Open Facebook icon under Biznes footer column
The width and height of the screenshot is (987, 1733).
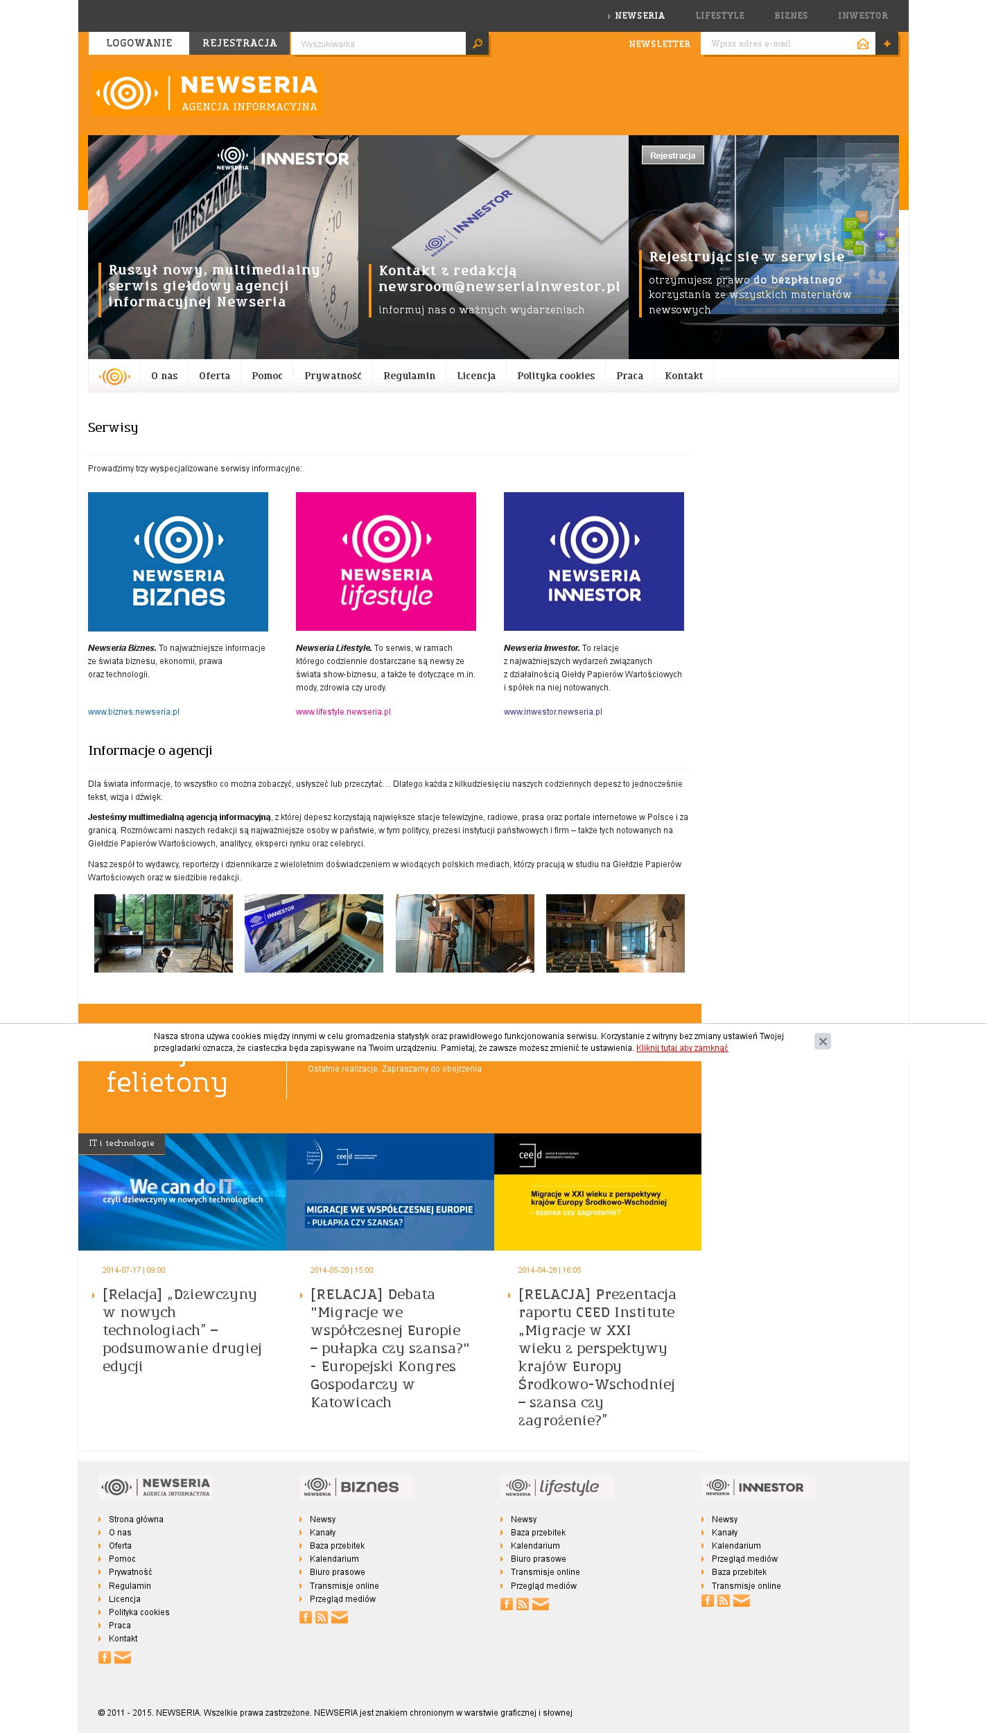coord(305,1617)
